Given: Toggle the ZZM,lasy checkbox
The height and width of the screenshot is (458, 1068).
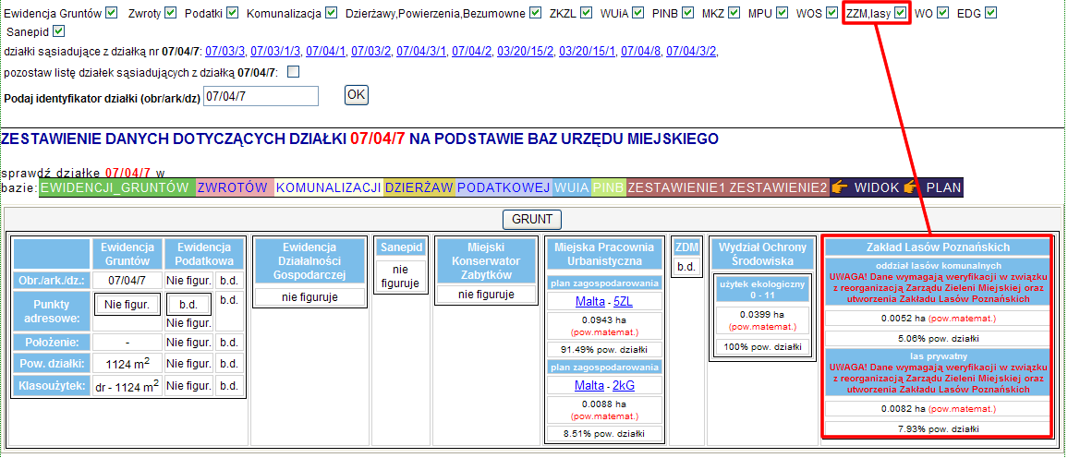Looking at the screenshot, I should pyautogui.click(x=901, y=13).
